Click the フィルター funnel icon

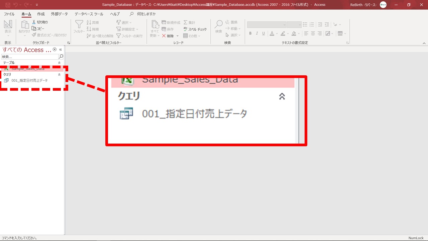[79, 24]
